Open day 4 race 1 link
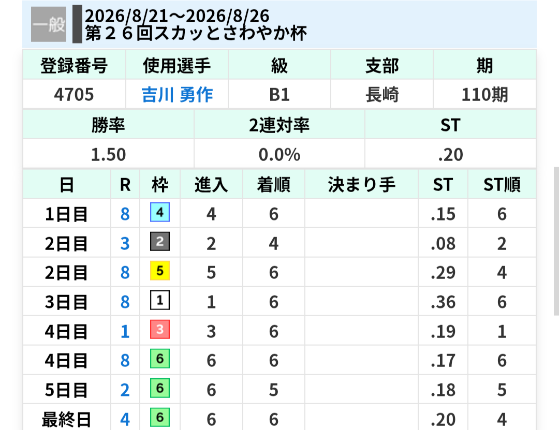559x430 pixels. tap(125, 332)
